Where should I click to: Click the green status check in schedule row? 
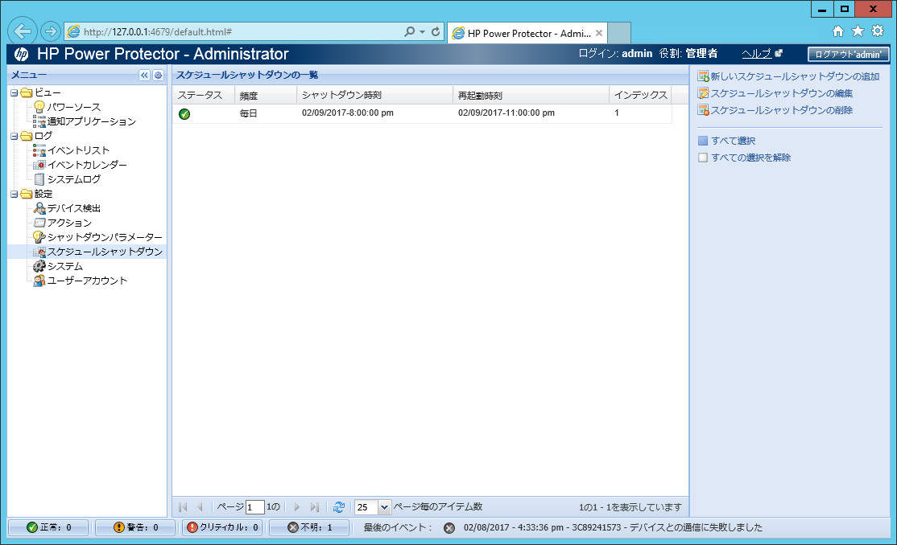pos(184,113)
